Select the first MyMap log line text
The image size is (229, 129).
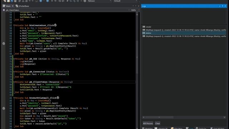click(186, 30)
